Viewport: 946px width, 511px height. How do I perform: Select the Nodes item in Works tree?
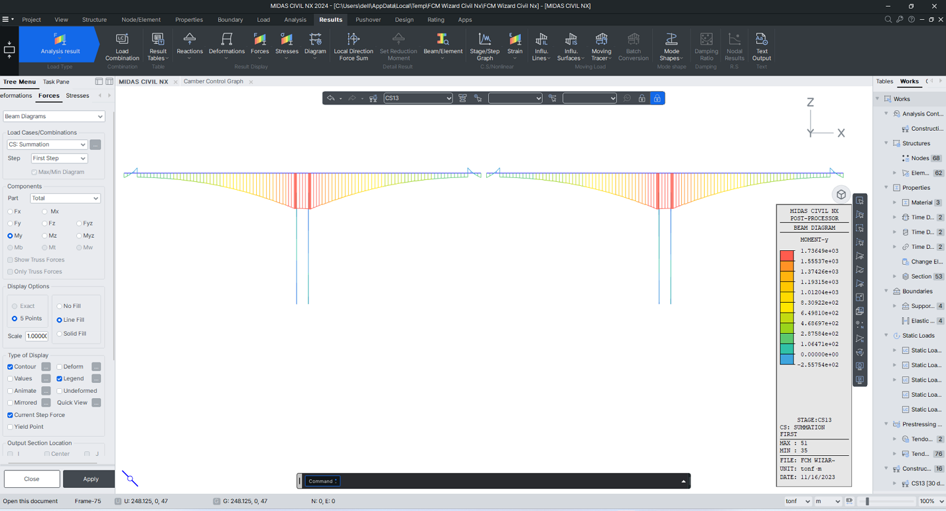click(x=920, y=158)
